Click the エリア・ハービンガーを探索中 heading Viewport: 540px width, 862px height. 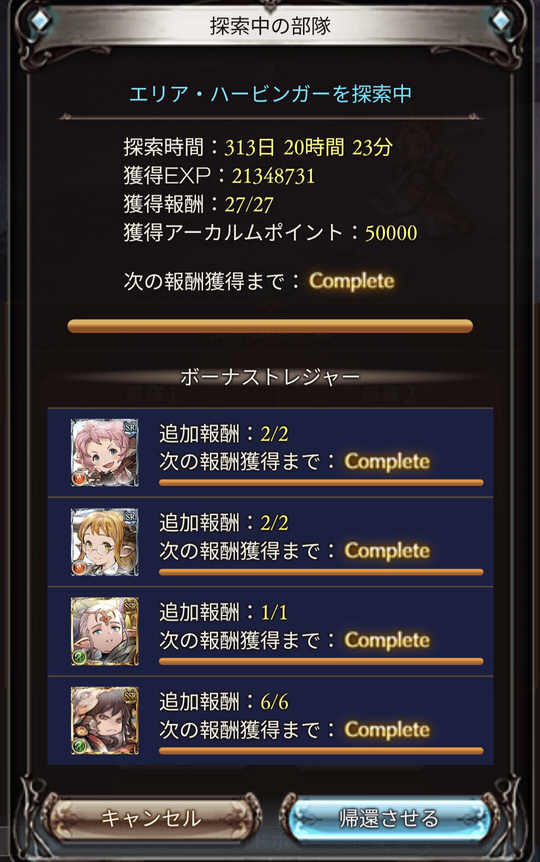pos(270,93)
